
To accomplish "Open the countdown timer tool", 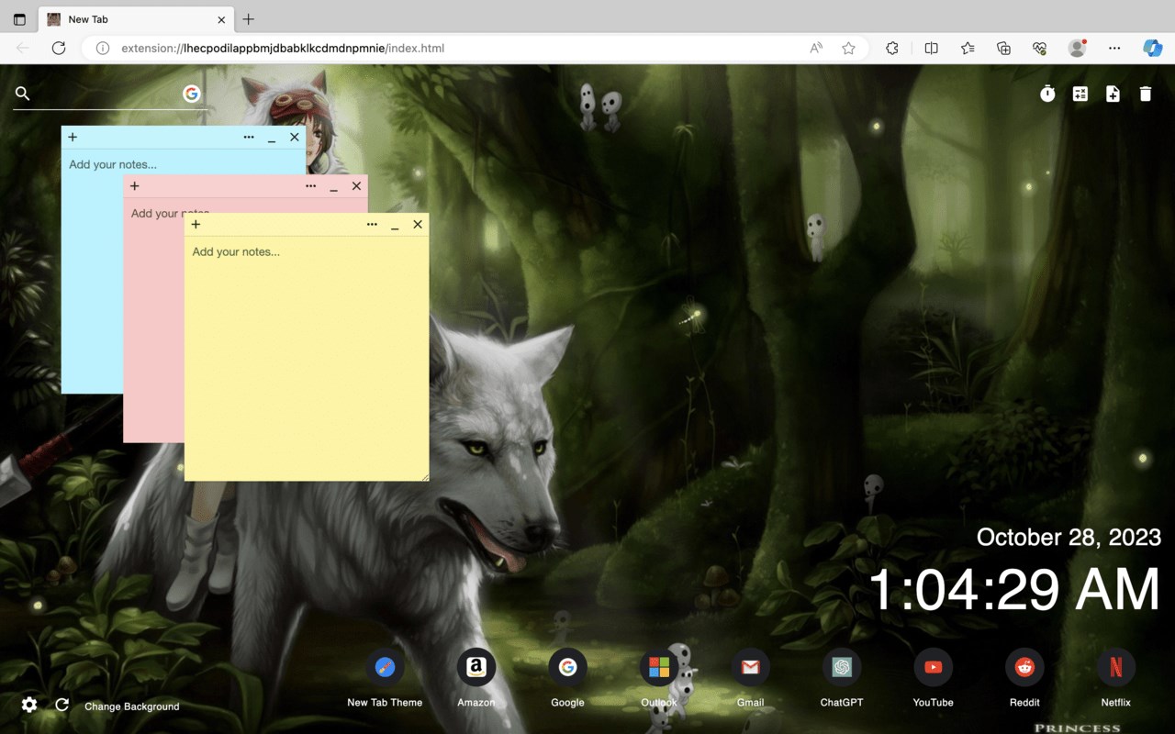I will (x=1047, y=94).
